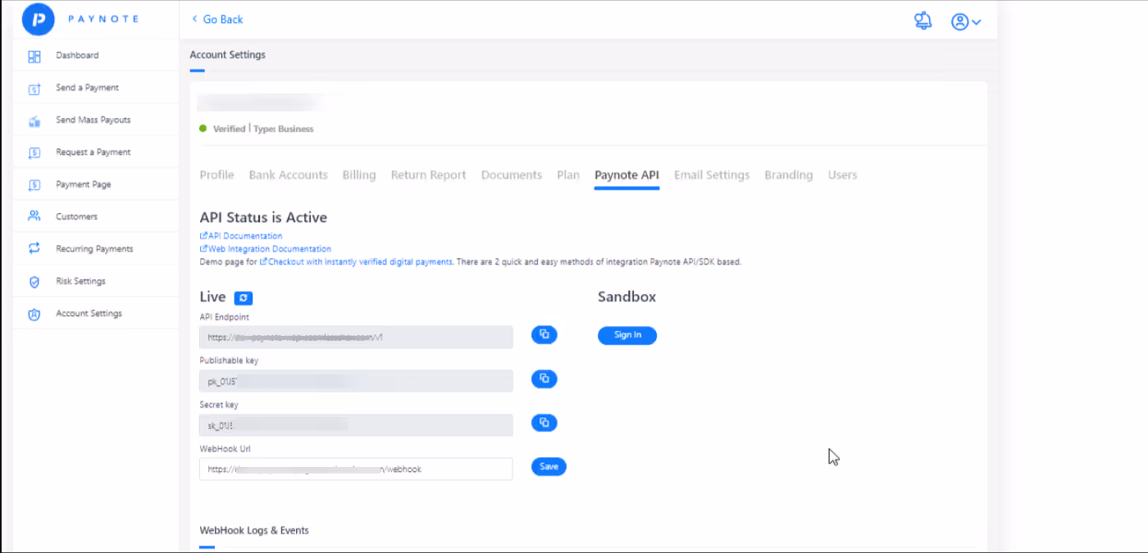Click the Account Settings page heading

tap(228, 55)
